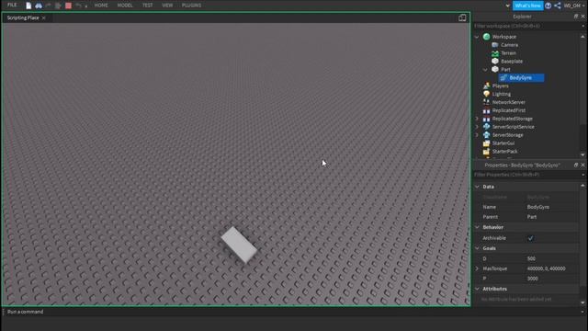The image size is (588, 331).
Task: Click the undo arrow icon in toolbar
Action: (x=78, y=6)
